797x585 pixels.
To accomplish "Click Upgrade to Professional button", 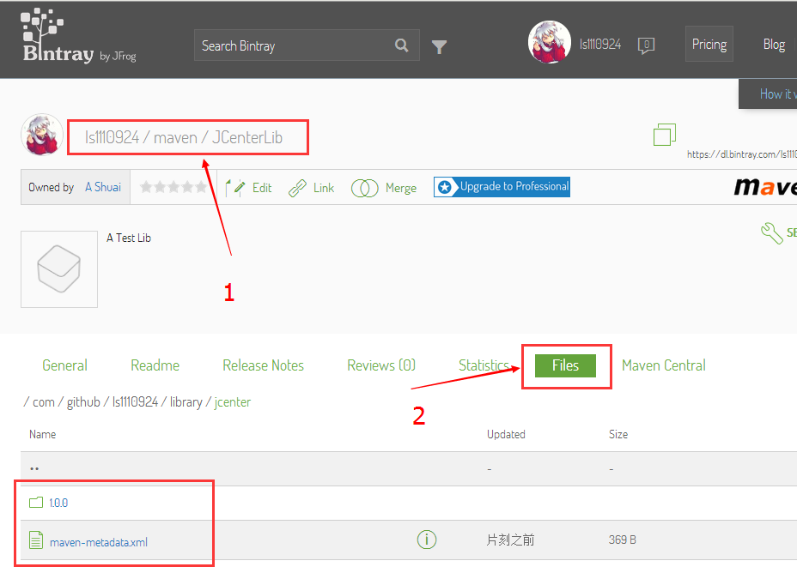I will coord(502,187).
